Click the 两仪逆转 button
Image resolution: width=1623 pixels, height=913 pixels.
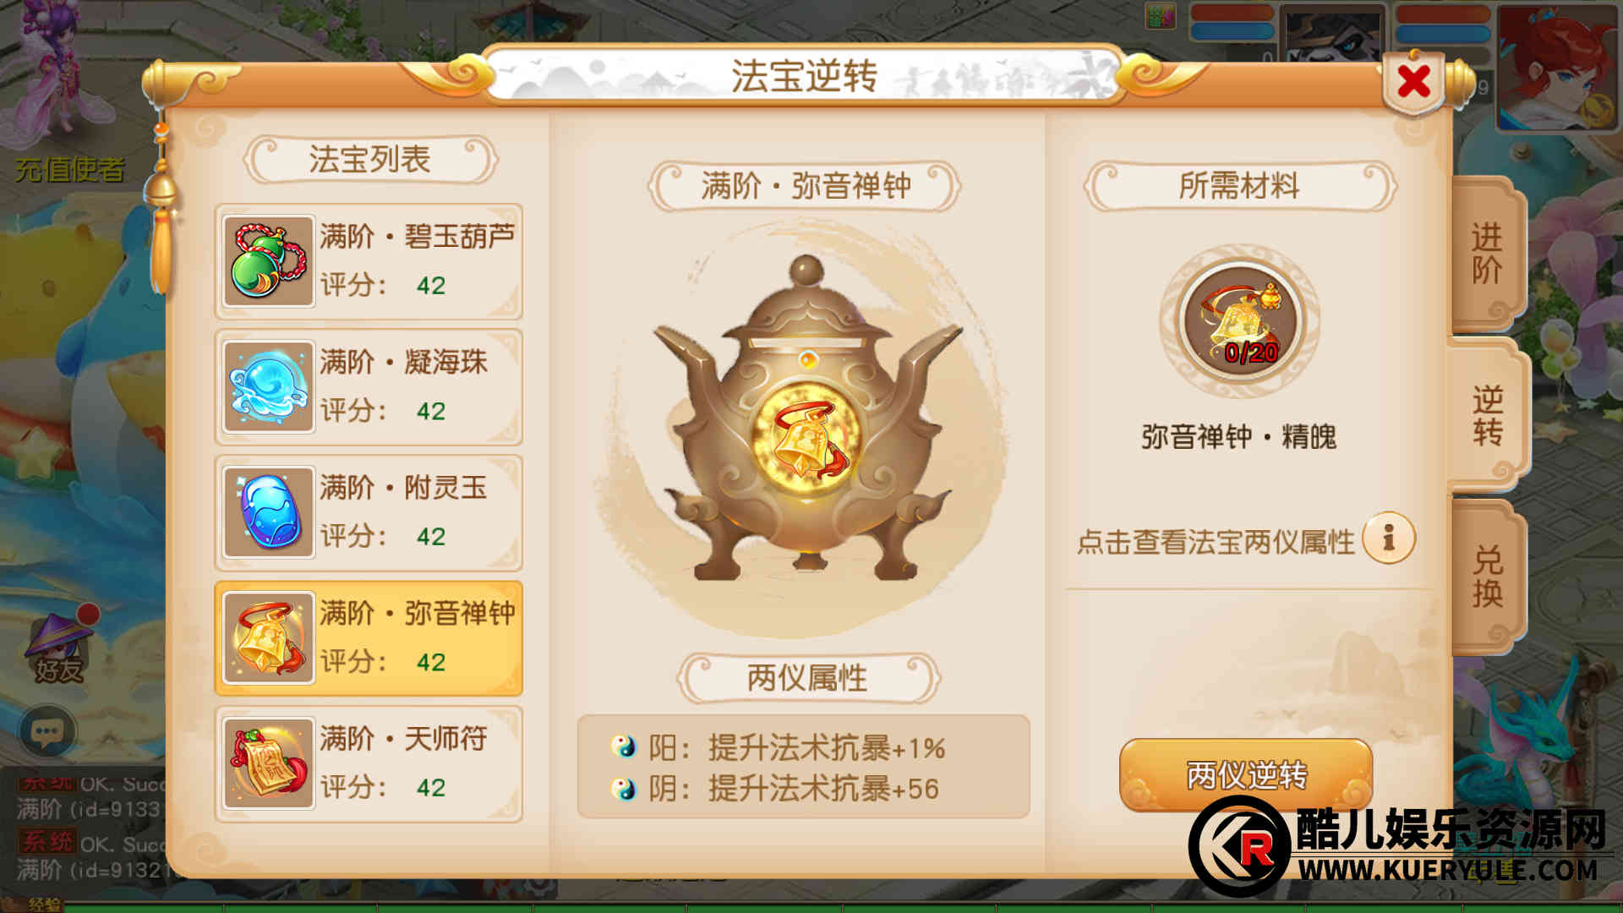[1246, 774]
